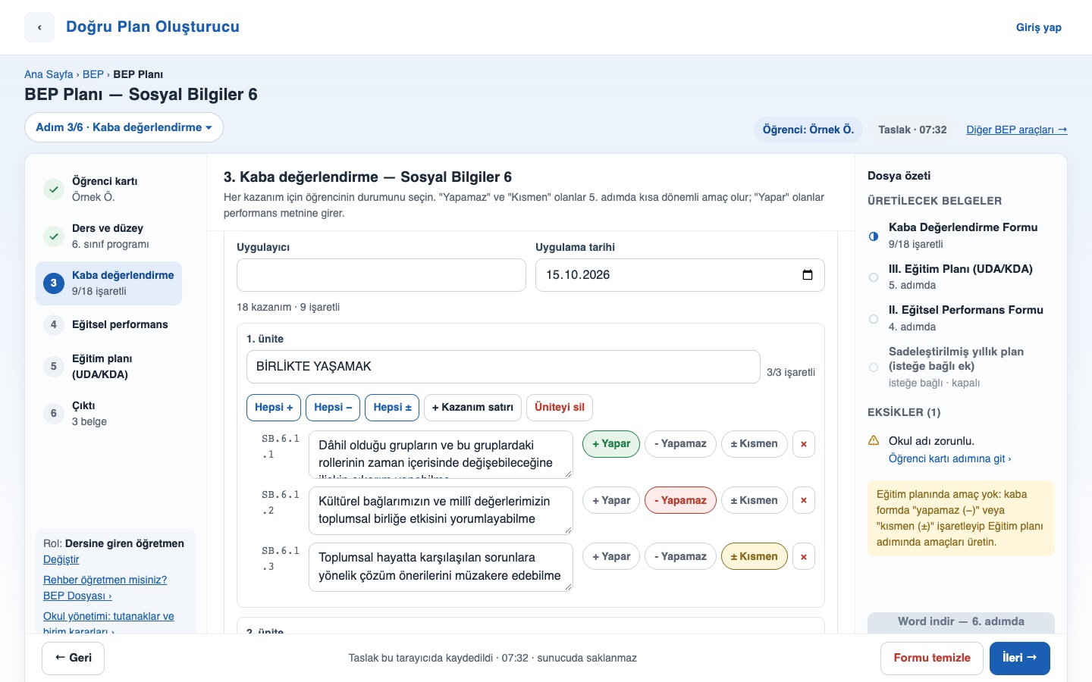Click the checkmark icon of Öğrenci kartı step
The image size is (1092, 682).
pos(53,189)
